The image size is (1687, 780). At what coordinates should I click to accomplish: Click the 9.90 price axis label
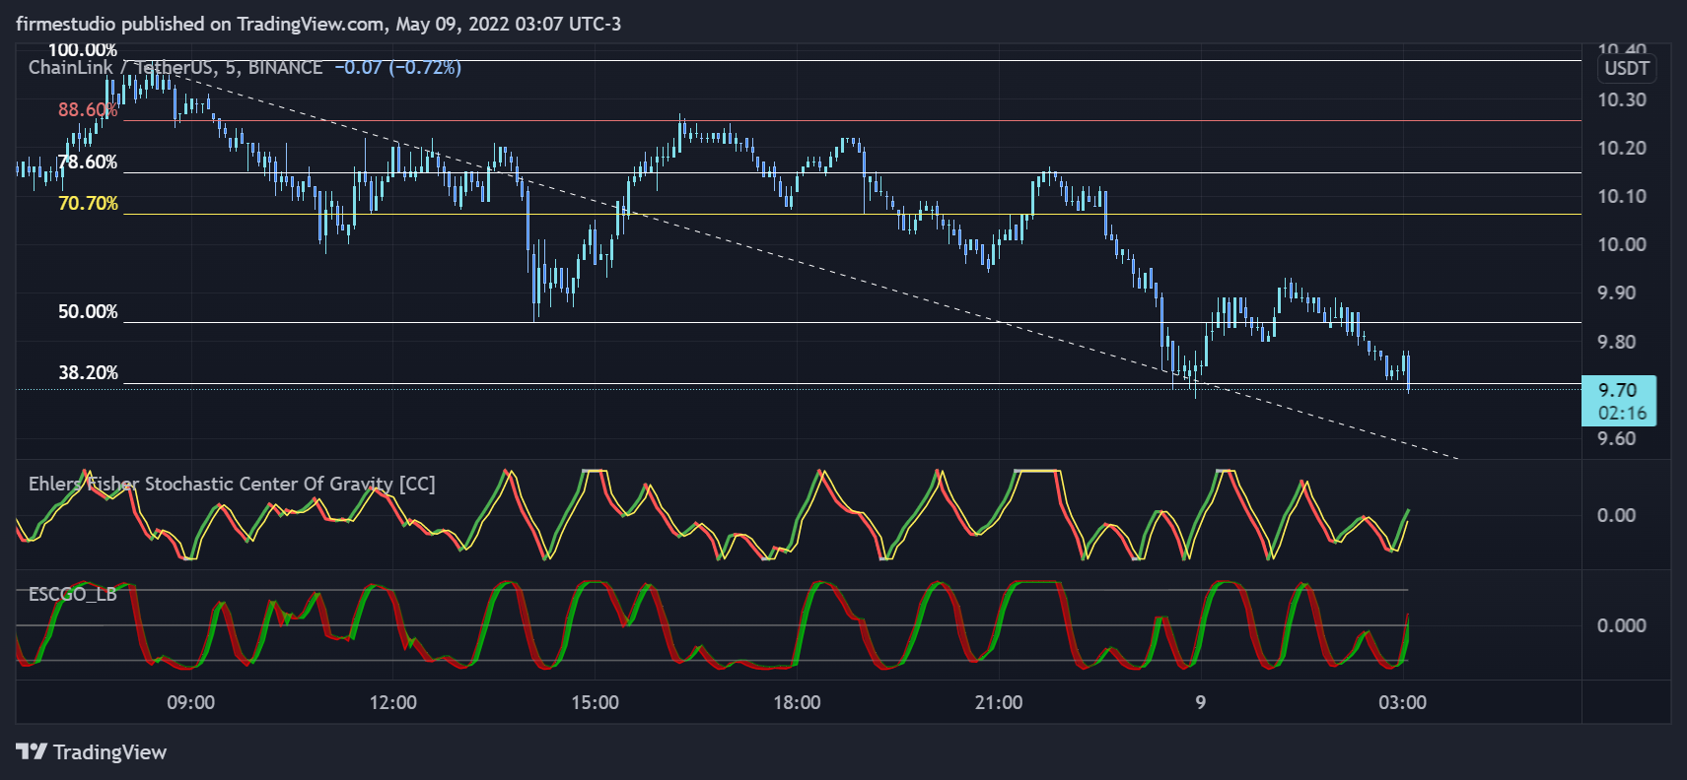(x=1617, y=292)
